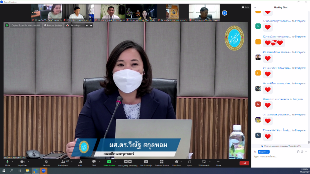Open Zoom Apps
The width and height of the screenshot is (310, 174).
[190, 163]
